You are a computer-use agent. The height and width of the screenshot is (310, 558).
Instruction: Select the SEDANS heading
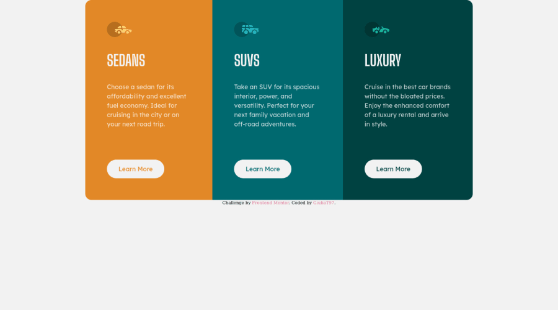(126, 61)
